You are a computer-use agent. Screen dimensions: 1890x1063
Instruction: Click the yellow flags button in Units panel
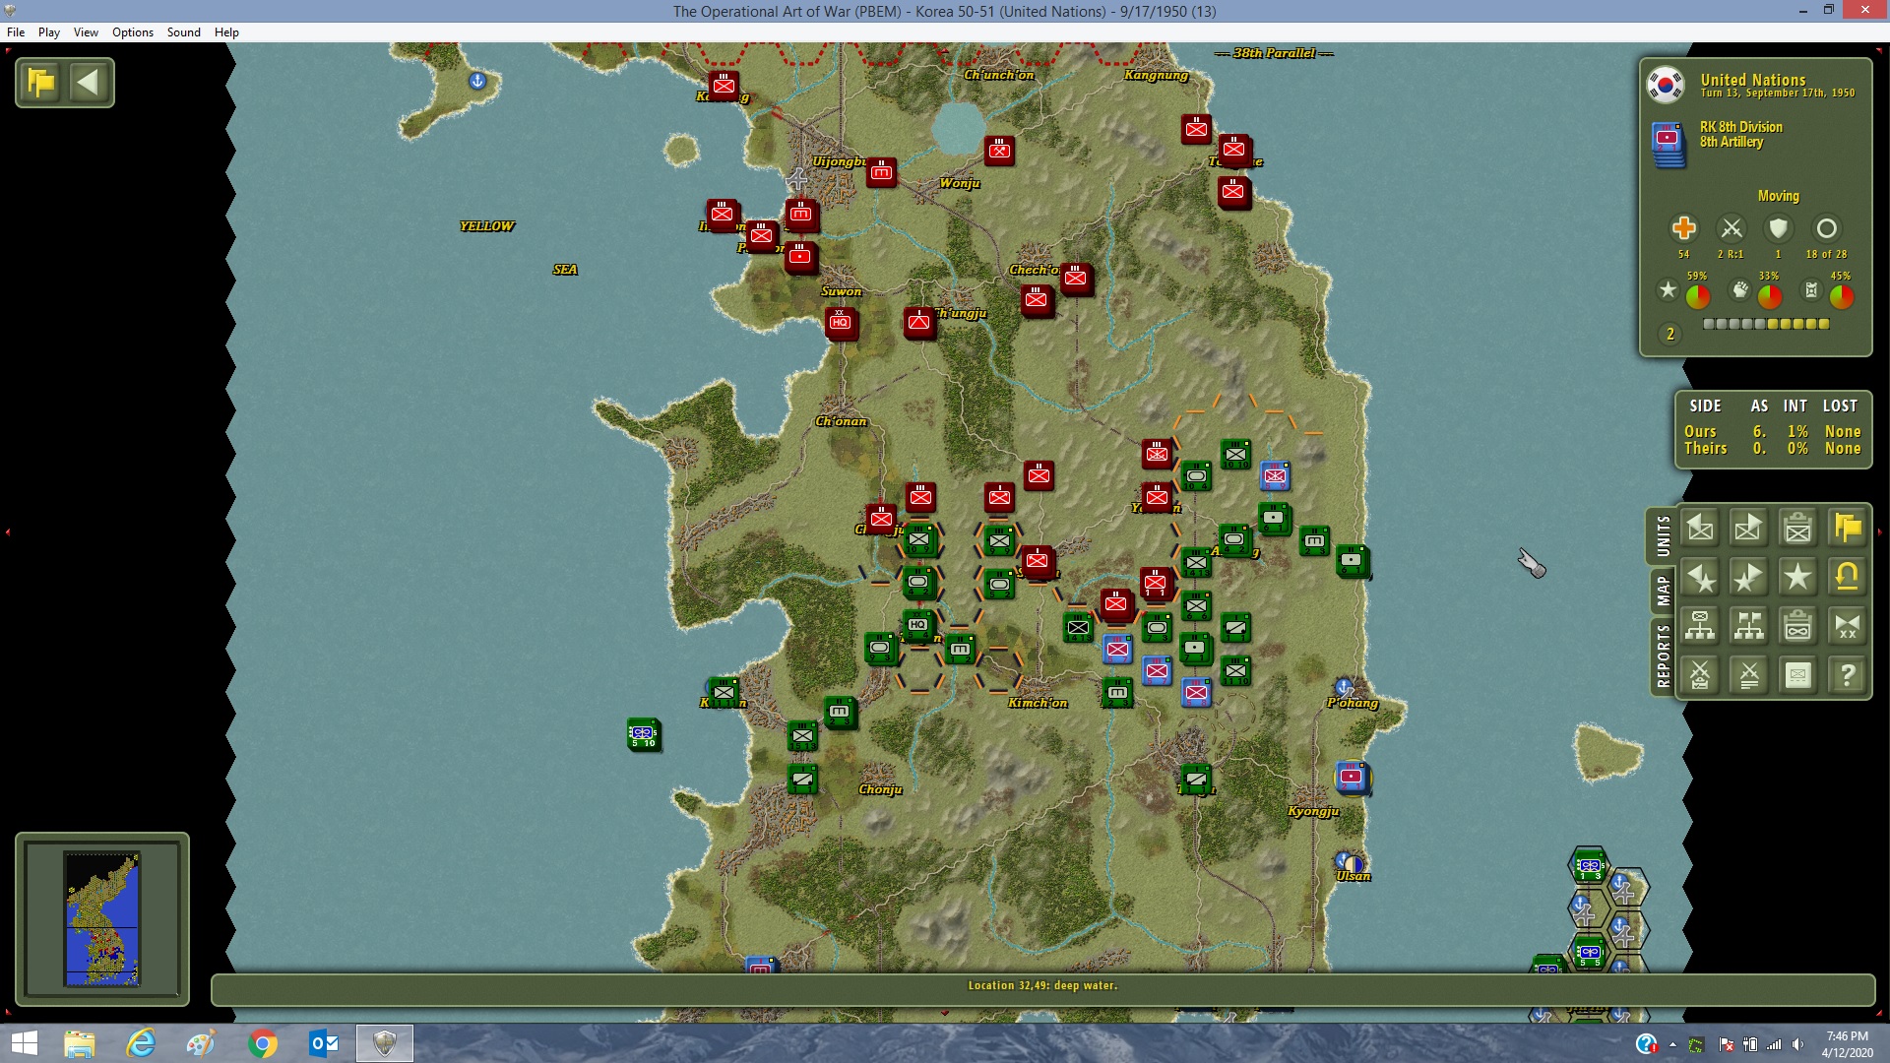(x=1848, y=529)
